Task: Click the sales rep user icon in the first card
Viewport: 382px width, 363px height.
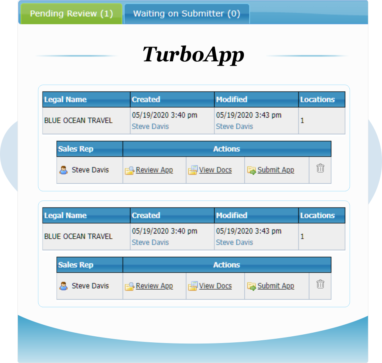Action: (x=64, y=170)
